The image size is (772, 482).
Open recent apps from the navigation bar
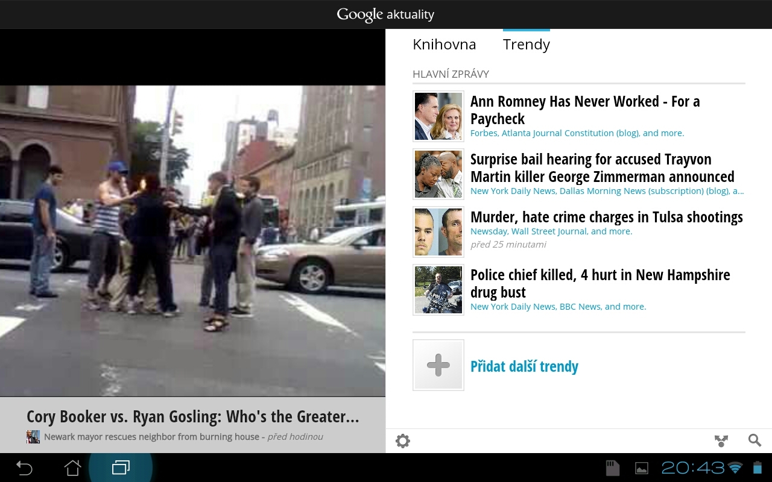[121, 467]
